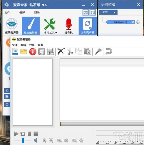Open the 偏好 menu
The image size is (144, 145).
coord(22,12)
